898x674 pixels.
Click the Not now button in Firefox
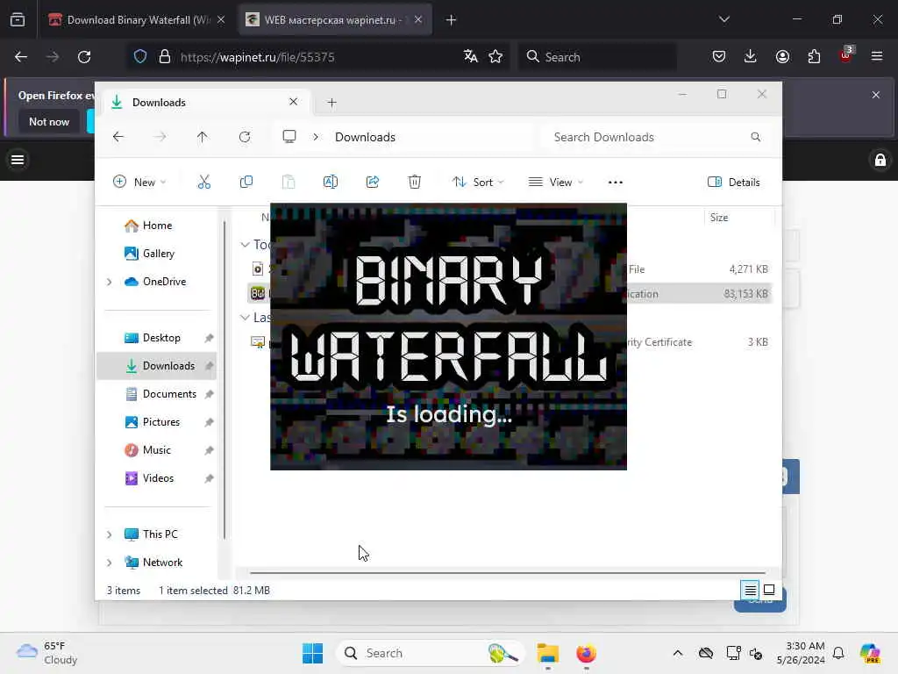(49, 121)
